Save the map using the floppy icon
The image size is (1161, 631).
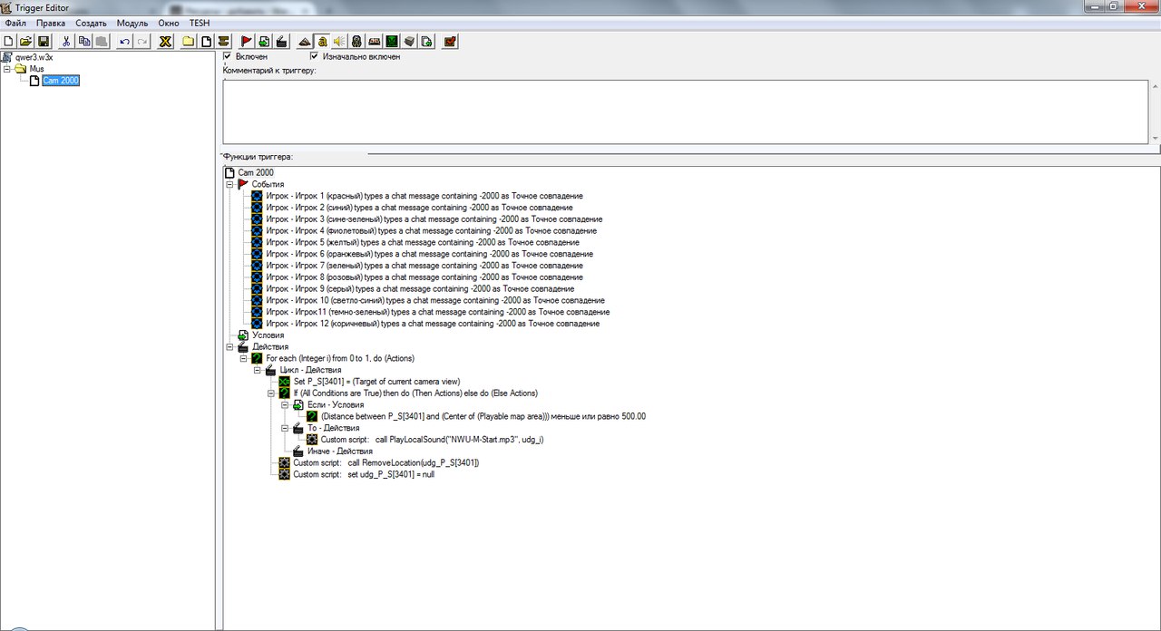point(43,41)
